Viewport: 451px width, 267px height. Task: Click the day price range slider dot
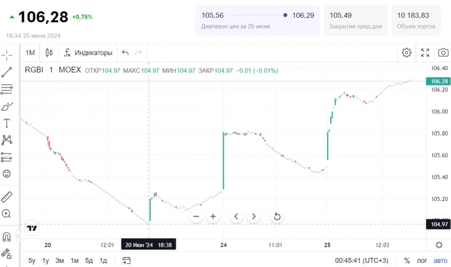[x=286, y=15]
